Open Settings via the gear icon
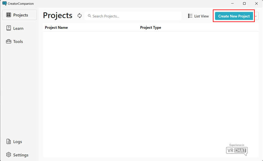Screen dimensions: 263x161 coord(9,155)
